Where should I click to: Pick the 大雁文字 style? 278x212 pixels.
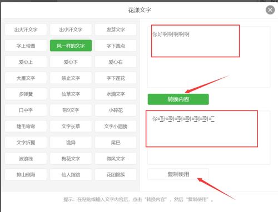click(x=26, y=78)
